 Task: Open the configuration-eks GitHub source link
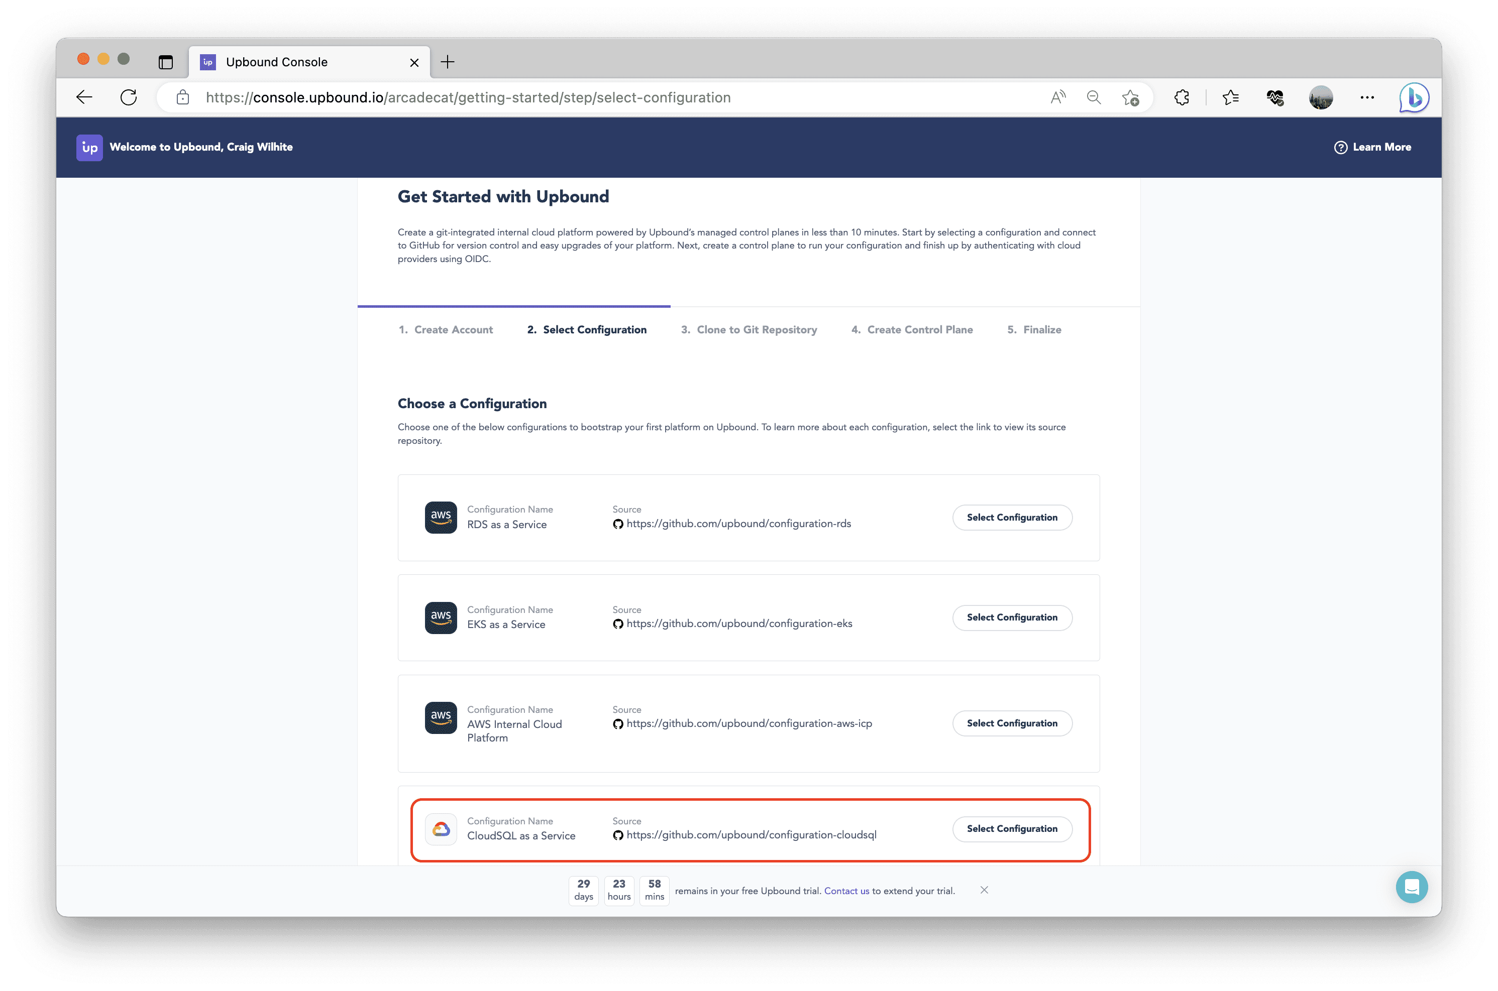(738, 624)
